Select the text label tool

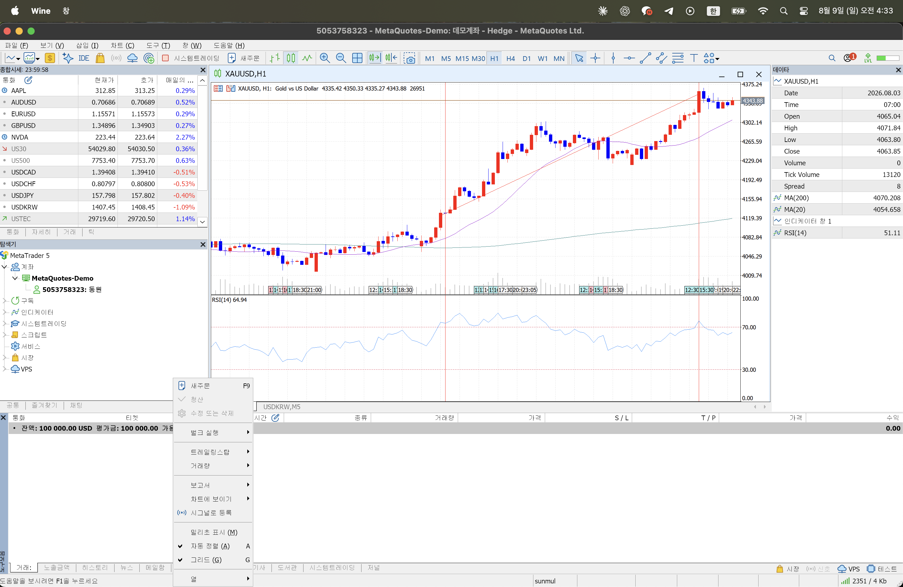point(694,58)
